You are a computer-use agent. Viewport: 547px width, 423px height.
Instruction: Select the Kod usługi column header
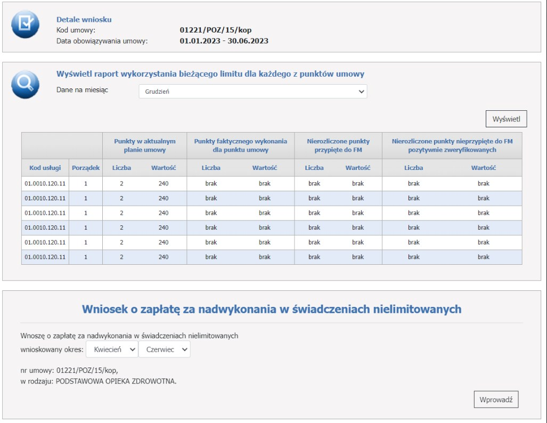(45, 168)
